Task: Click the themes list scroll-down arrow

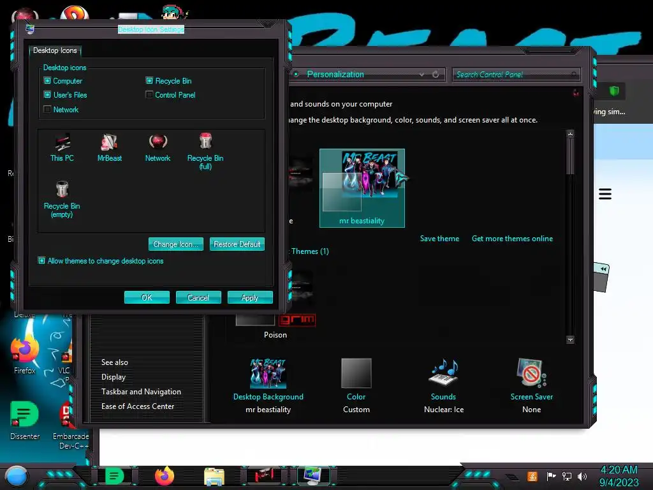Action: pyautogui.click(x=570, y=339)
